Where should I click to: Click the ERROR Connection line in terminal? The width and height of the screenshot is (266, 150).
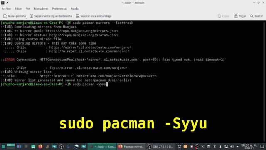113,60
